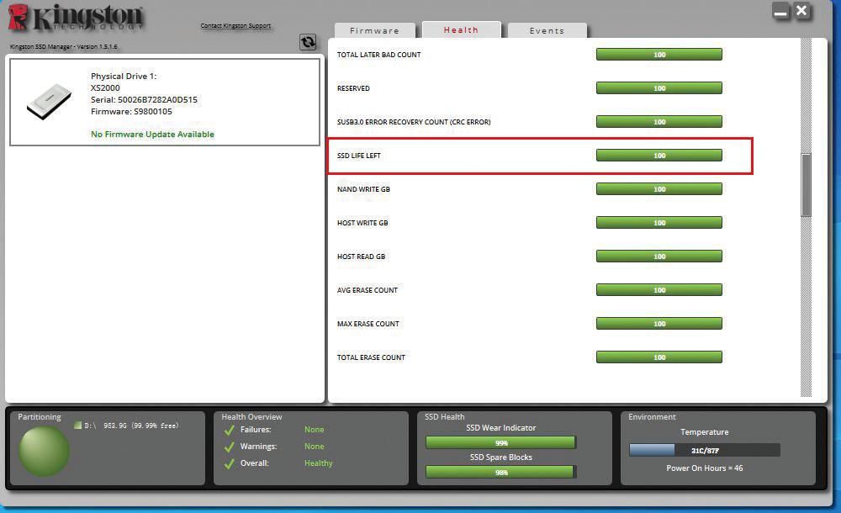The height and width of the screenshot is (513, 841).
Task: Click the Kingston Technology logo
Action: 76,17
